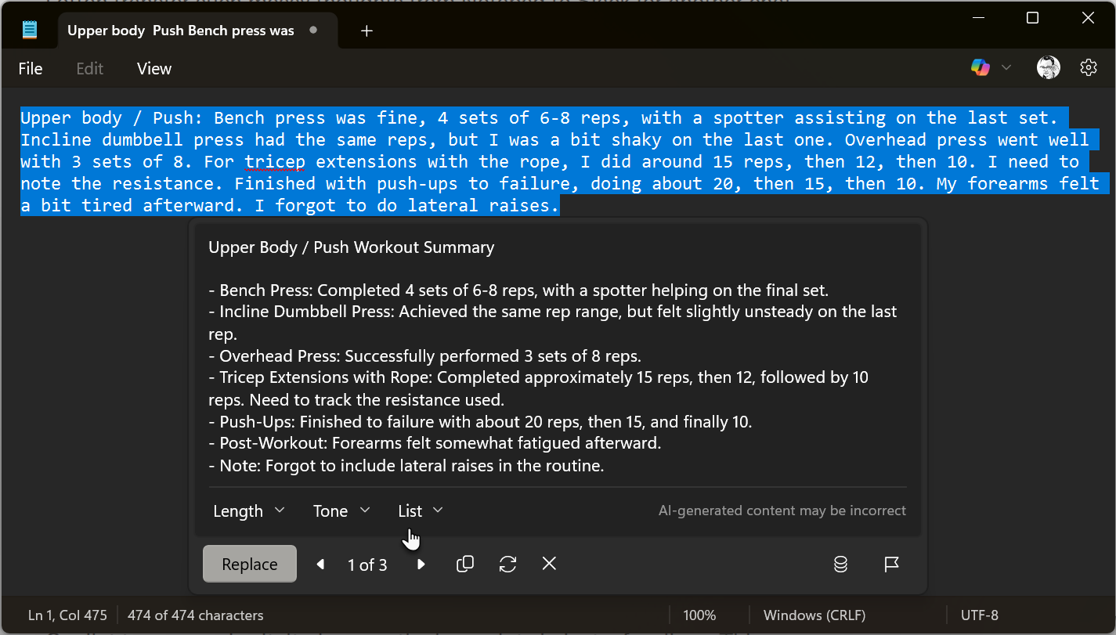The image size is (1116, 635).
Task: Click the '1 of 3' version counter
Action: click(367, 565)
